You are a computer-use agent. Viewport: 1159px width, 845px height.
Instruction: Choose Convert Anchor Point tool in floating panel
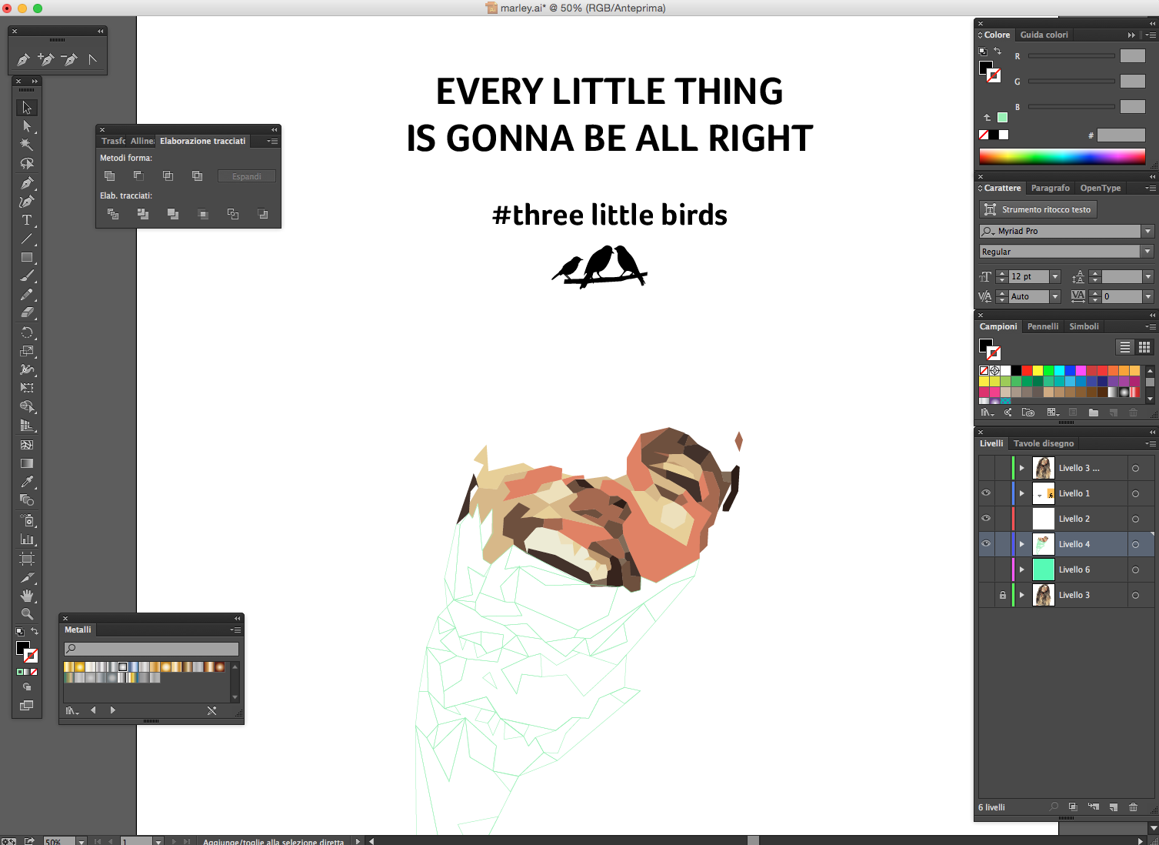(x=92, y=59)
